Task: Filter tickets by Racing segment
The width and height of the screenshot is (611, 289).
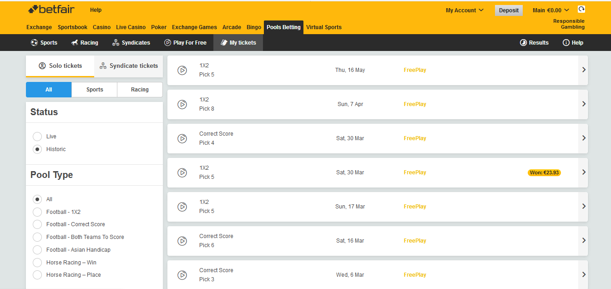Action: 140,90
